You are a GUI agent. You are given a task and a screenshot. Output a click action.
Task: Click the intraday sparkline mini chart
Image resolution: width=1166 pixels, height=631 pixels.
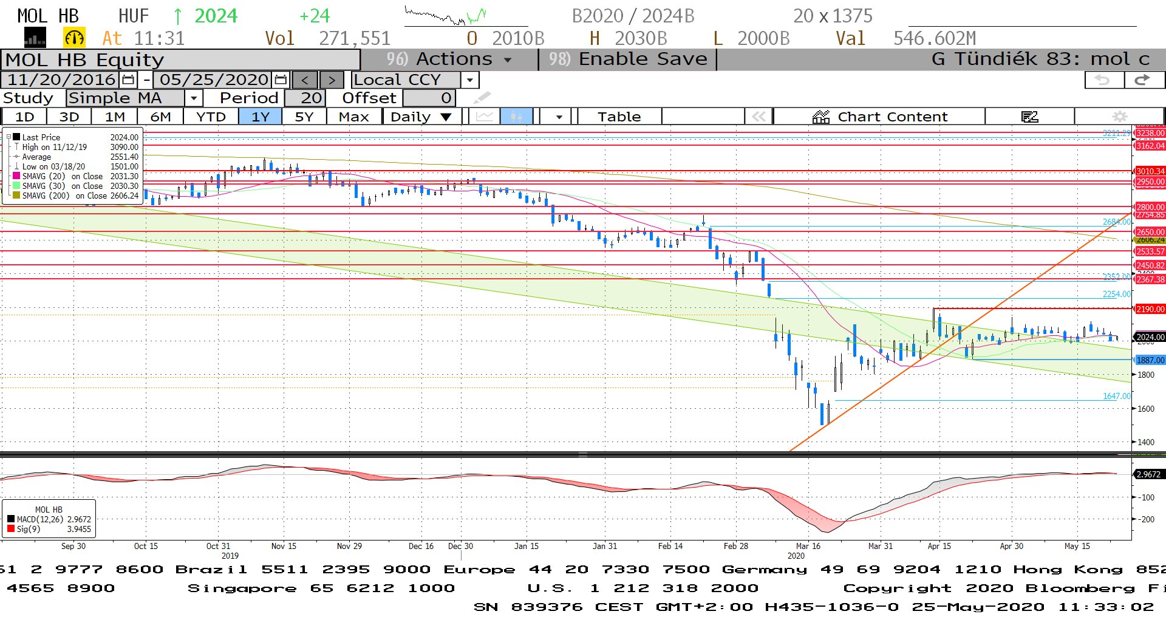(446, 16)
